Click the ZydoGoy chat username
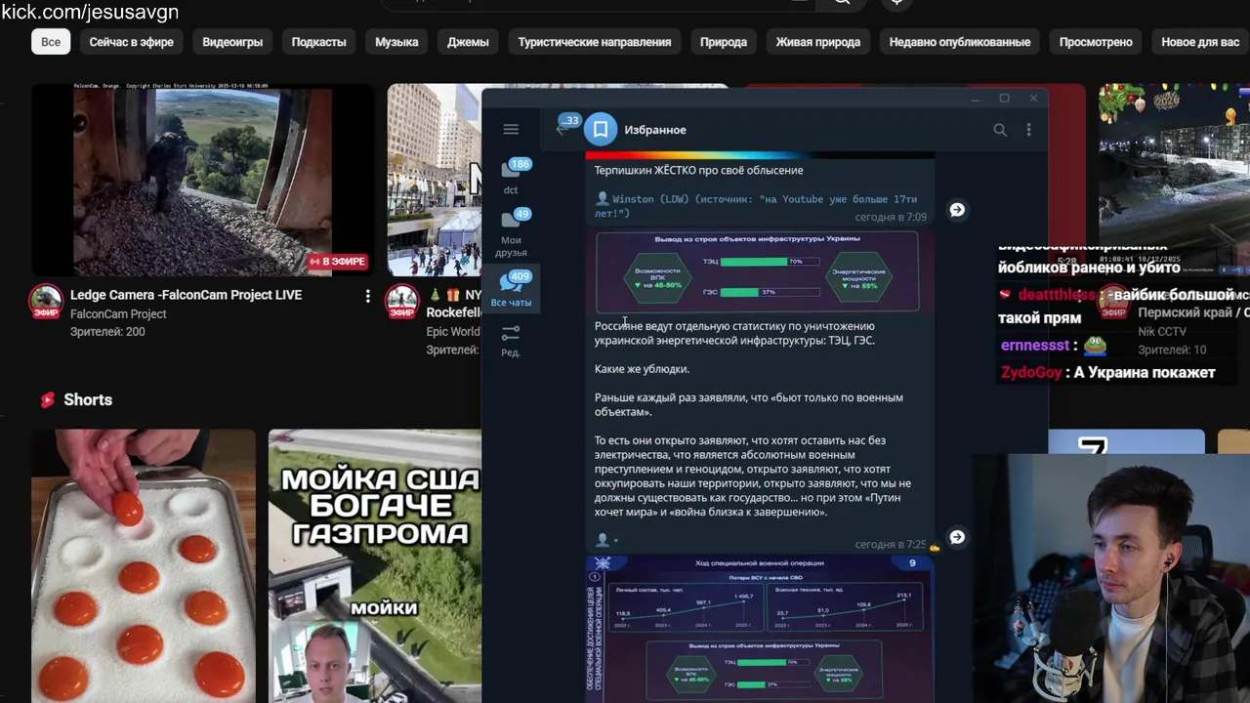Image resolution: width=1250 pixels, height=703 pixels. [1031, 373]
